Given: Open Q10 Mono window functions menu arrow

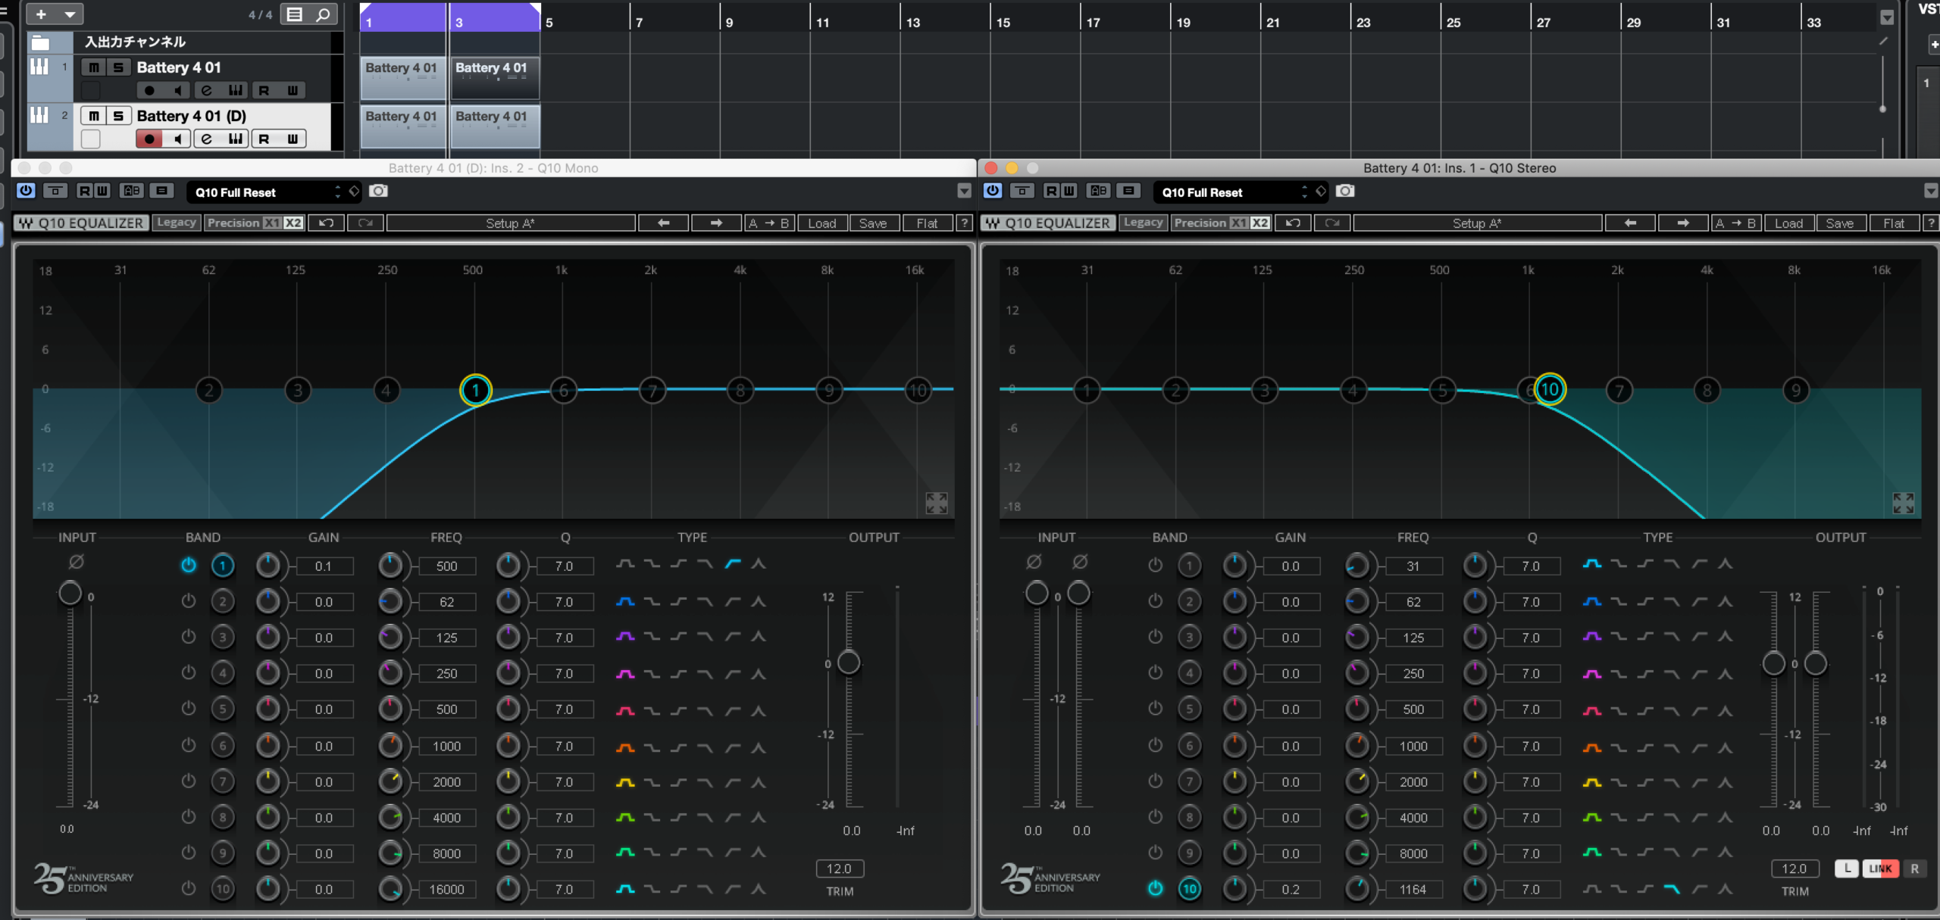Looking at the screenshot, I should [x=964, y=191].
